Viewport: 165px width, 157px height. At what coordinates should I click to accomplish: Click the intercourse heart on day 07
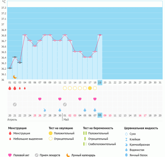pos(40,99)
